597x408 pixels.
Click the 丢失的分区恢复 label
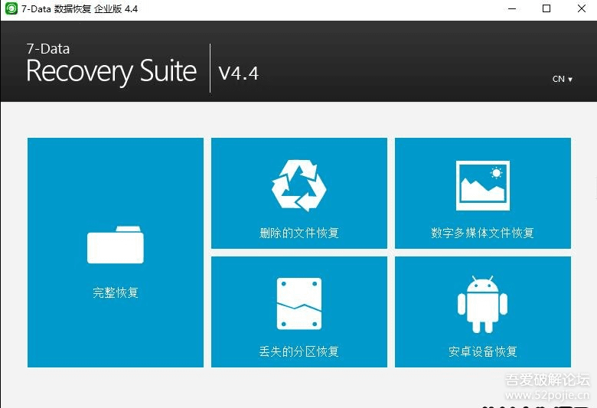(298, 351)
